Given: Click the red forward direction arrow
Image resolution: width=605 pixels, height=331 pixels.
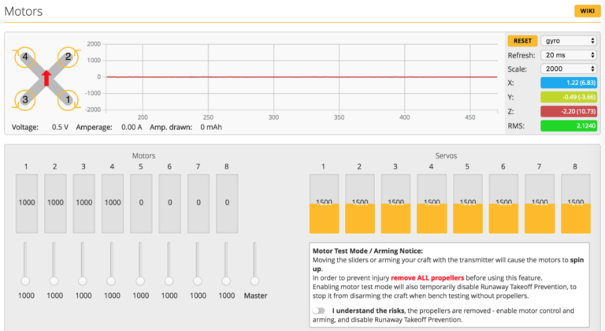Looking at the screenshot, I should pos(46,77).
